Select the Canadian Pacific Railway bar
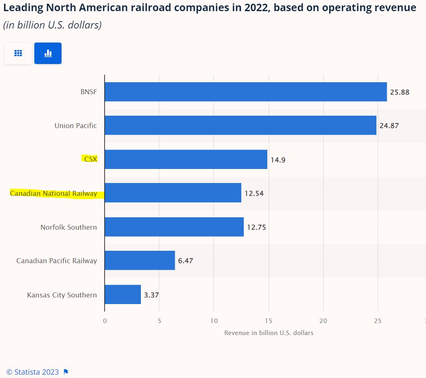 click(140, 260)
